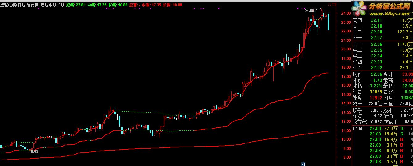
Task: Select the 短线: 23.81 indicator value
Action: pos(76,5)
